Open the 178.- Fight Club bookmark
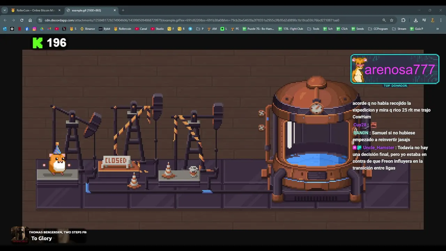The image size is (446, 251). pyautogui.click(x=291, y=29)
